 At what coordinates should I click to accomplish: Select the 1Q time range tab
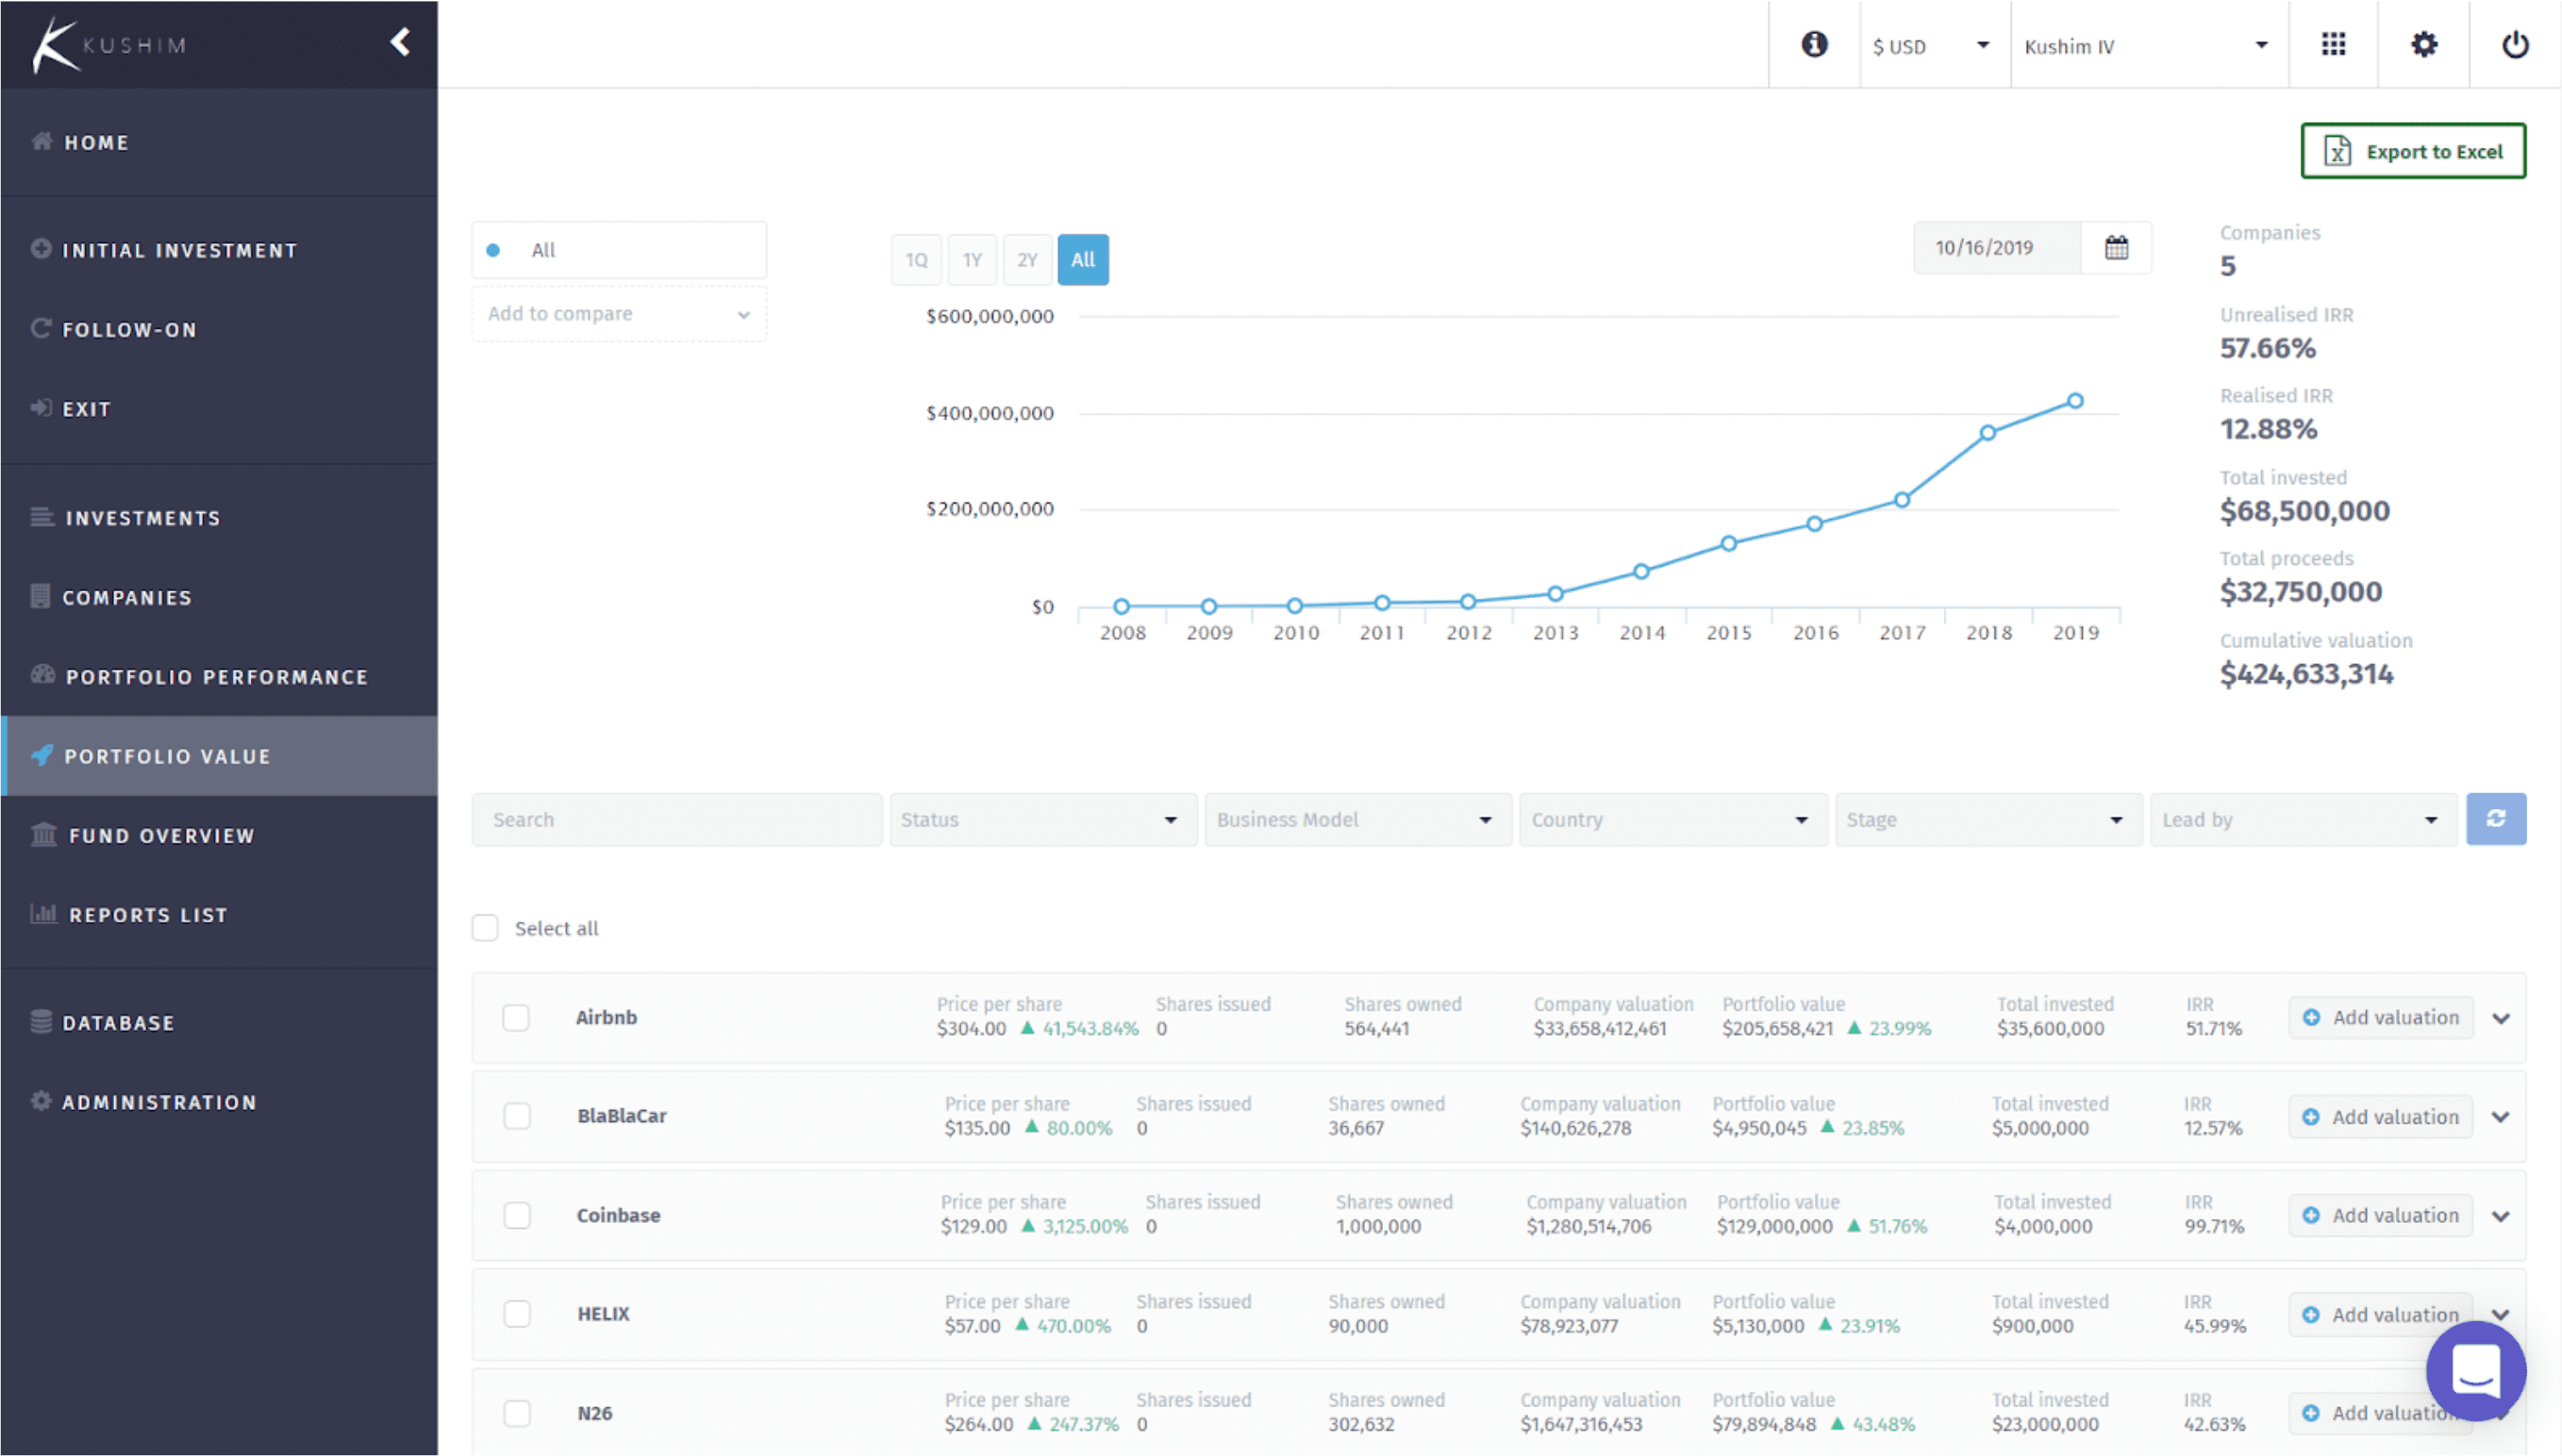[x=916, y=260]
